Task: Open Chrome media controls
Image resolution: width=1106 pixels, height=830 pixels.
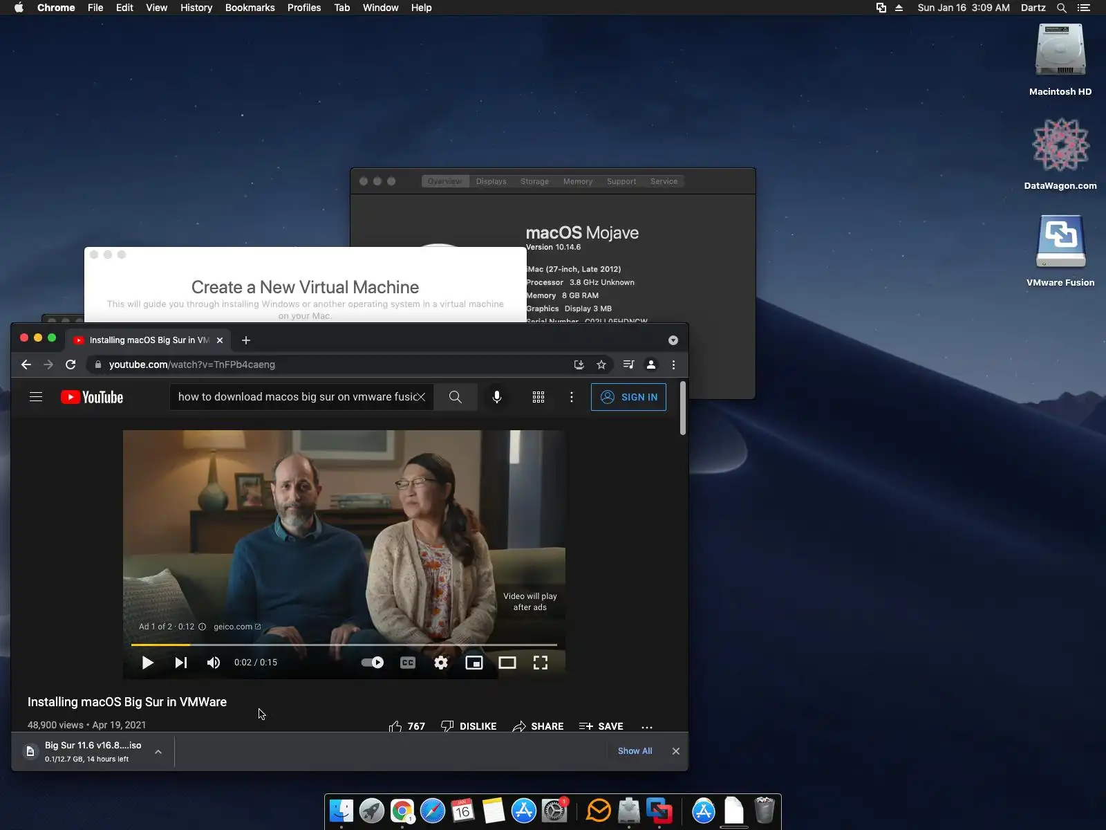Action: 628,365
